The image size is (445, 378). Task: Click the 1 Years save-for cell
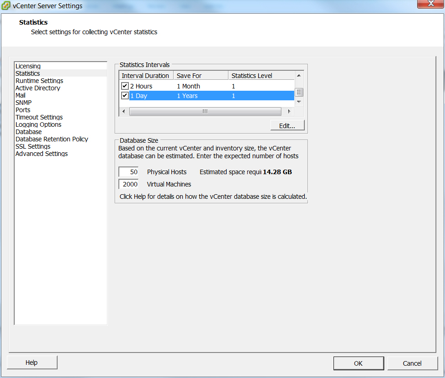click(x=187, y=96)
